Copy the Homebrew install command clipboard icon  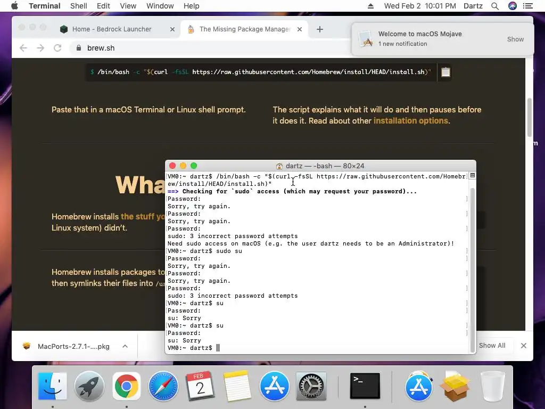pos(445,72)
